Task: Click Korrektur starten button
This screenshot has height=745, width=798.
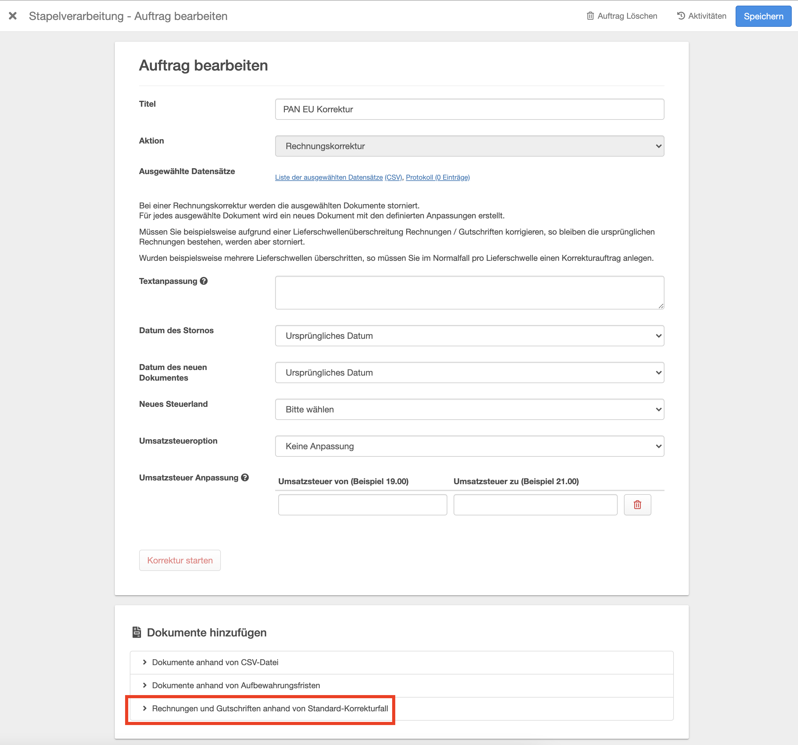Action: tap(180, 560)
